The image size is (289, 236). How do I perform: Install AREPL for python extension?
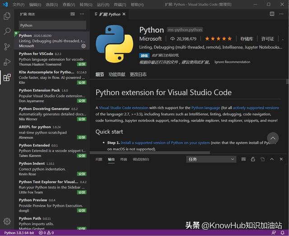(82, 138)
